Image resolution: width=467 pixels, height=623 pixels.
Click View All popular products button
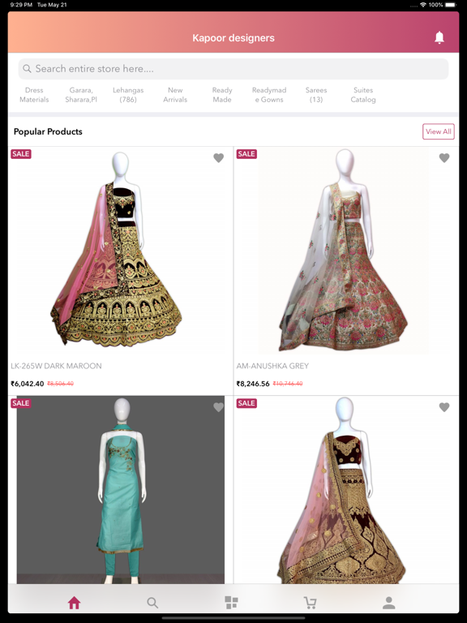pos(439,131)
